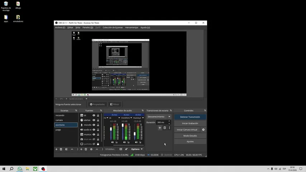Expand the dc channel name dropdown arrow
The width and height of the screenshot is (306, 172).
(119, 118)
